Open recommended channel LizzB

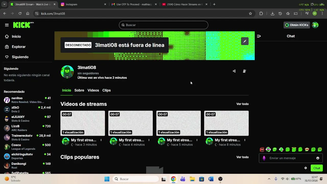tap(27, 128)
